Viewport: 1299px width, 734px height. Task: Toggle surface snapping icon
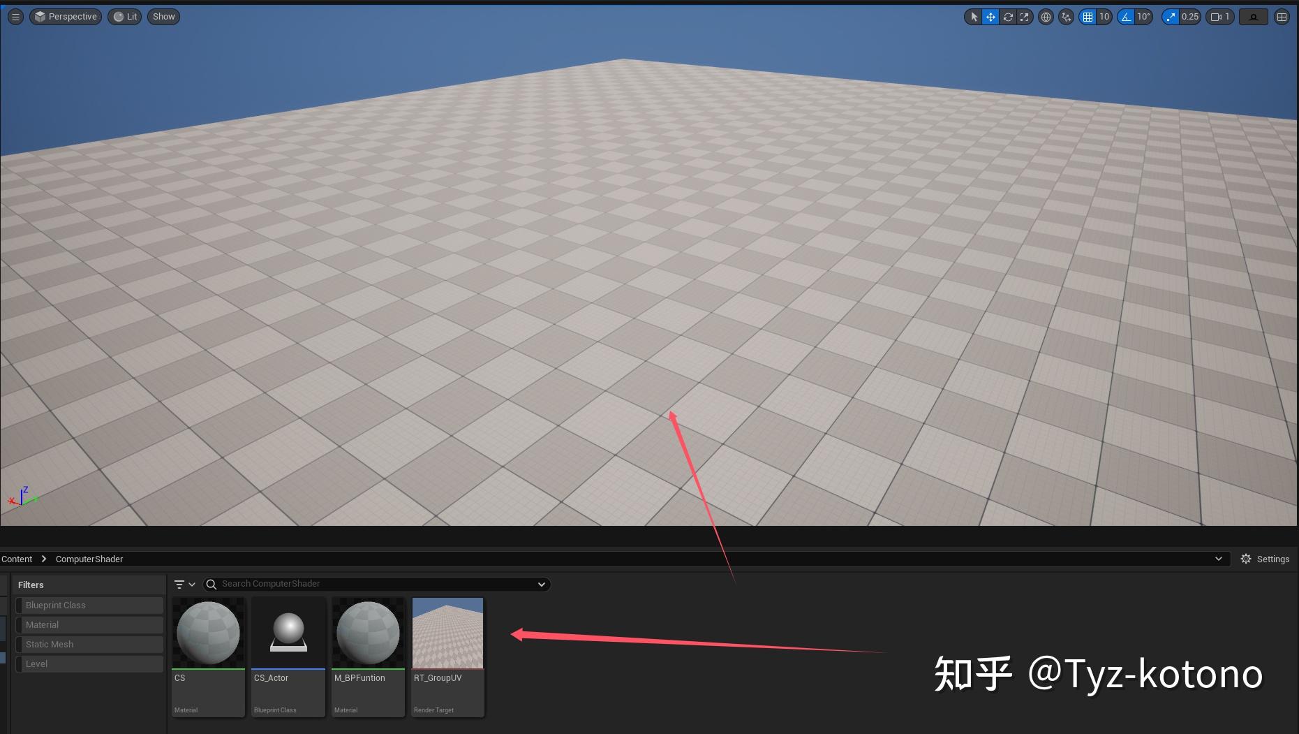tap(1066, 17)
